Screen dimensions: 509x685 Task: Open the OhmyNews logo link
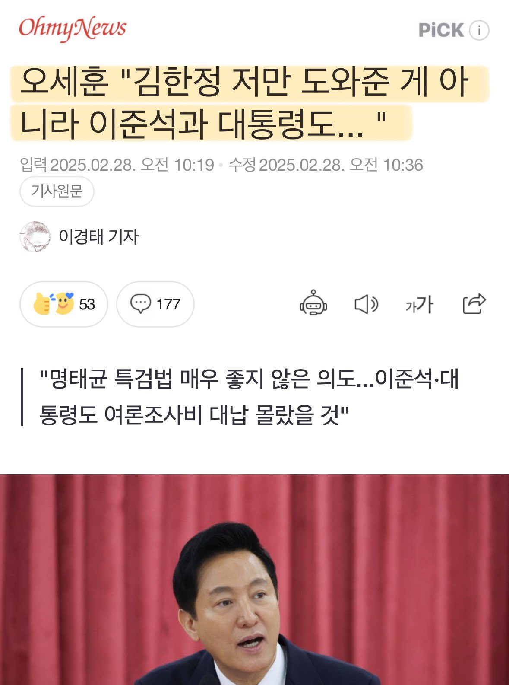(73, 29)
